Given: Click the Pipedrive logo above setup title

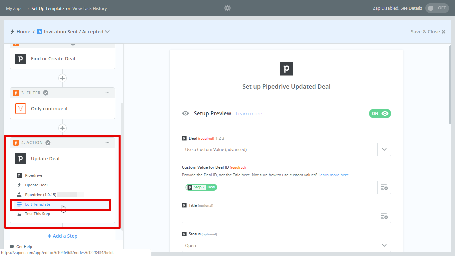Looking at the screenshot, I should pos(286,69).
